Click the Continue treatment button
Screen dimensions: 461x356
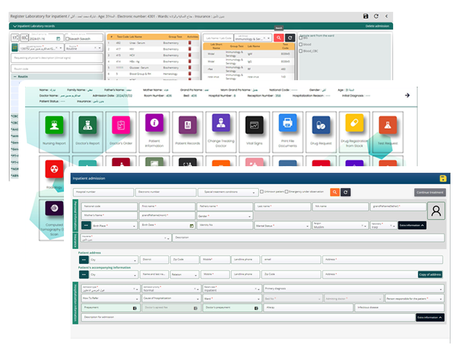pyautogui.click(x=430, y=192)
